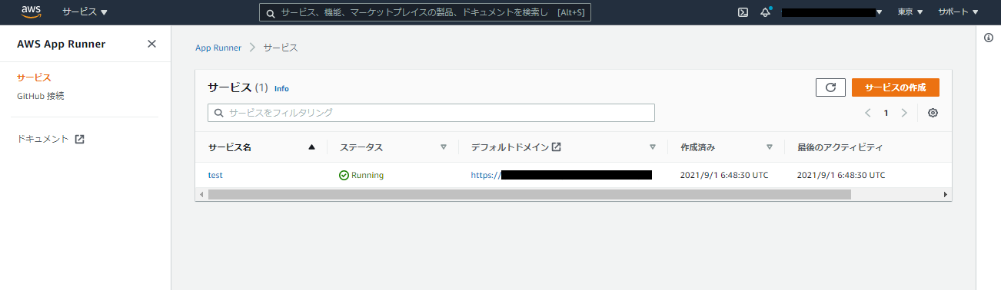
Task: Open the notifications bell
Action: [766, 12]
